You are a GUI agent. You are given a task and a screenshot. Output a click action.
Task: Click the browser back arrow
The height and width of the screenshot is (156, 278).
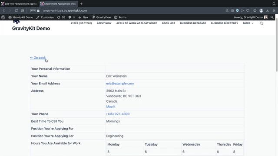tap(4, 10)
